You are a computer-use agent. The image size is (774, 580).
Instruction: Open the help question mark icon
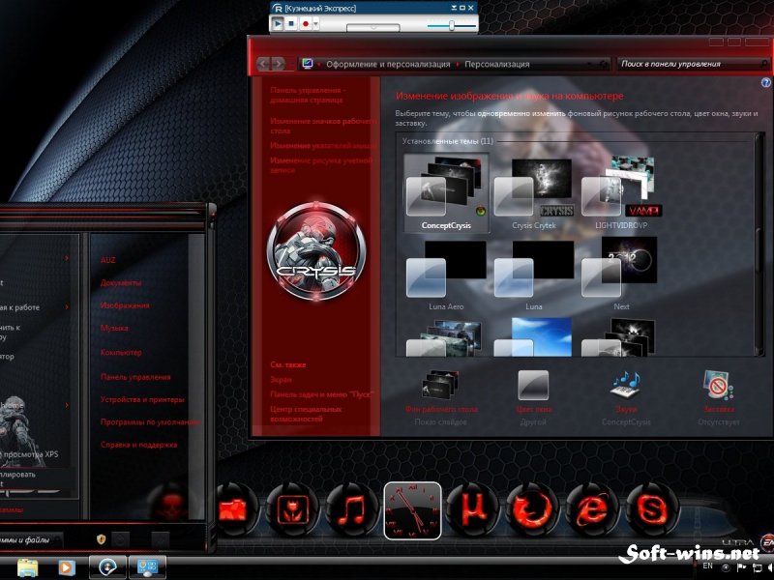[765, 83]
